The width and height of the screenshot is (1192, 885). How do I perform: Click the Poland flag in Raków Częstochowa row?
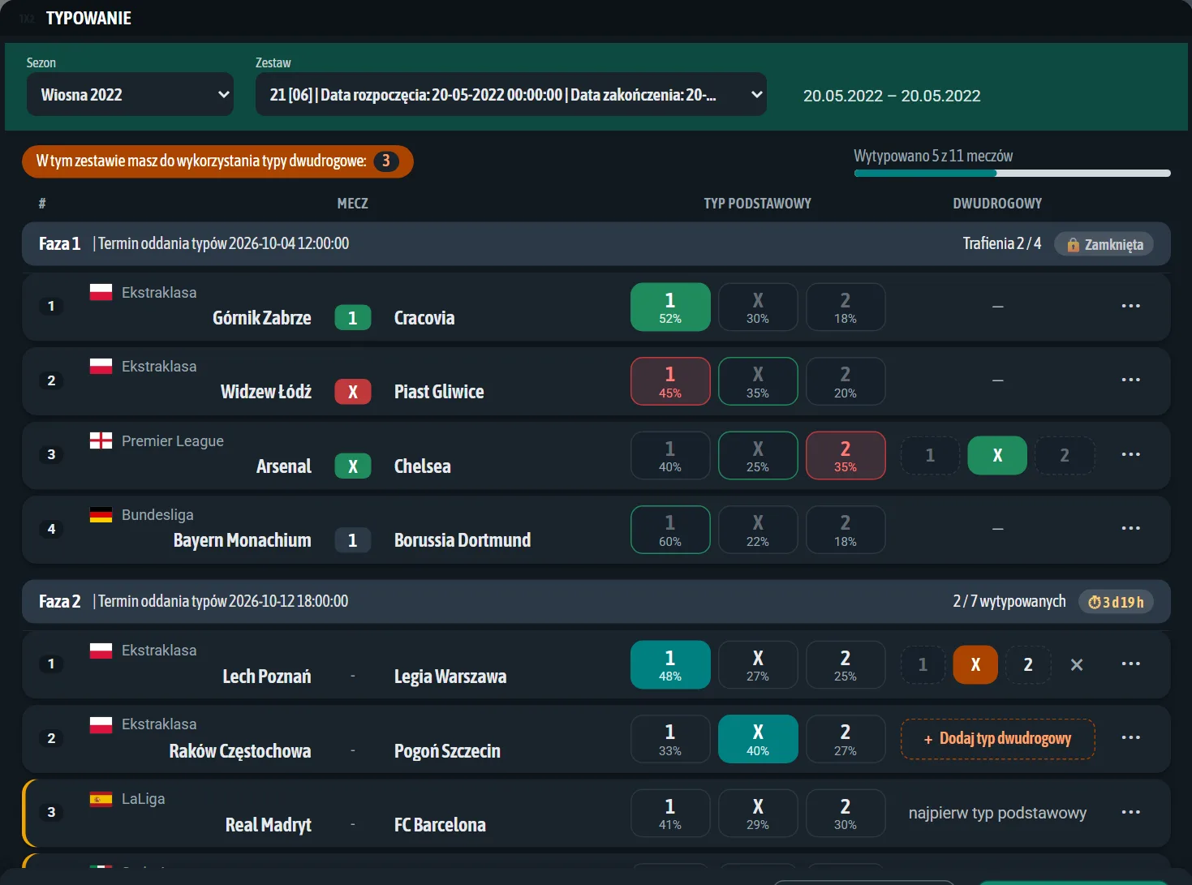point(101,724)
